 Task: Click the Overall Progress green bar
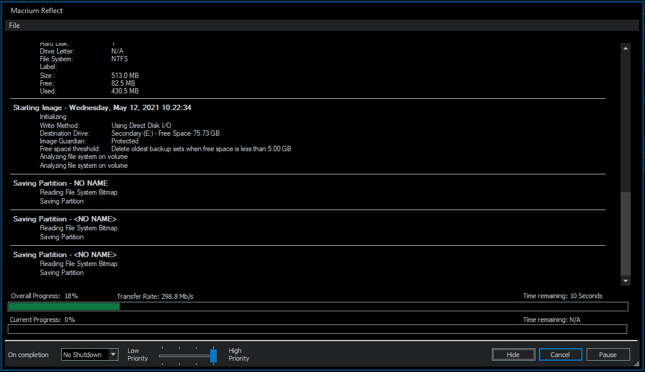64,307
